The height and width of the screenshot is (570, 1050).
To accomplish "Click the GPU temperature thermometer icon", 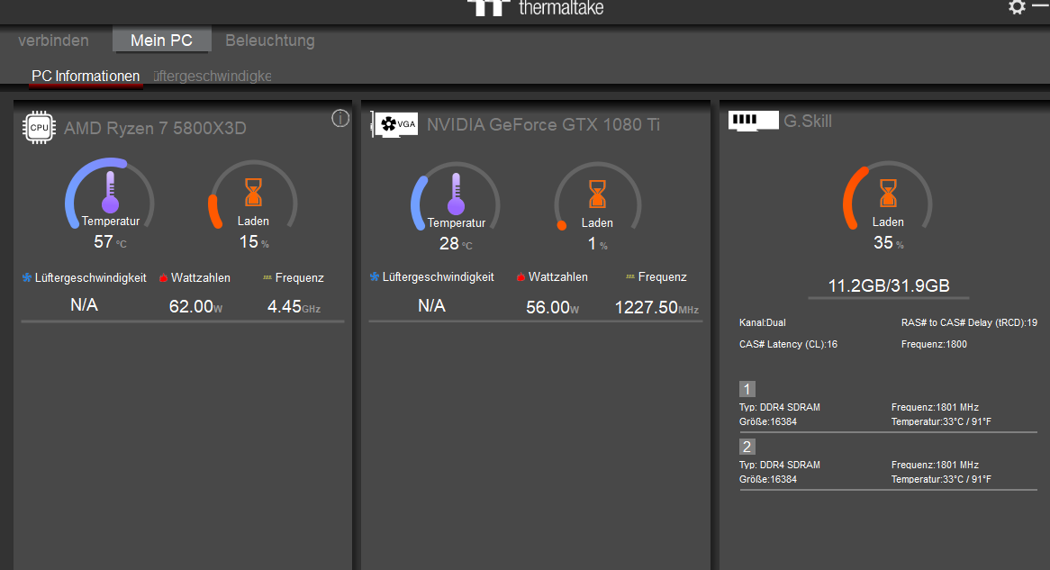I will click(456, 195).
